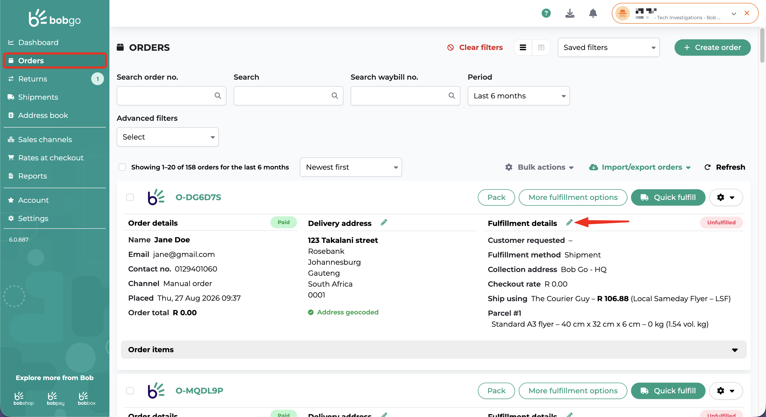Screen dimensions: 766x417
Task: Open Orders in sidebar
Action: point(55,61)
